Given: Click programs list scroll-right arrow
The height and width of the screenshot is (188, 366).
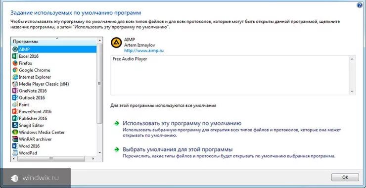Looking at the screenshot, I should pos(93,159).
